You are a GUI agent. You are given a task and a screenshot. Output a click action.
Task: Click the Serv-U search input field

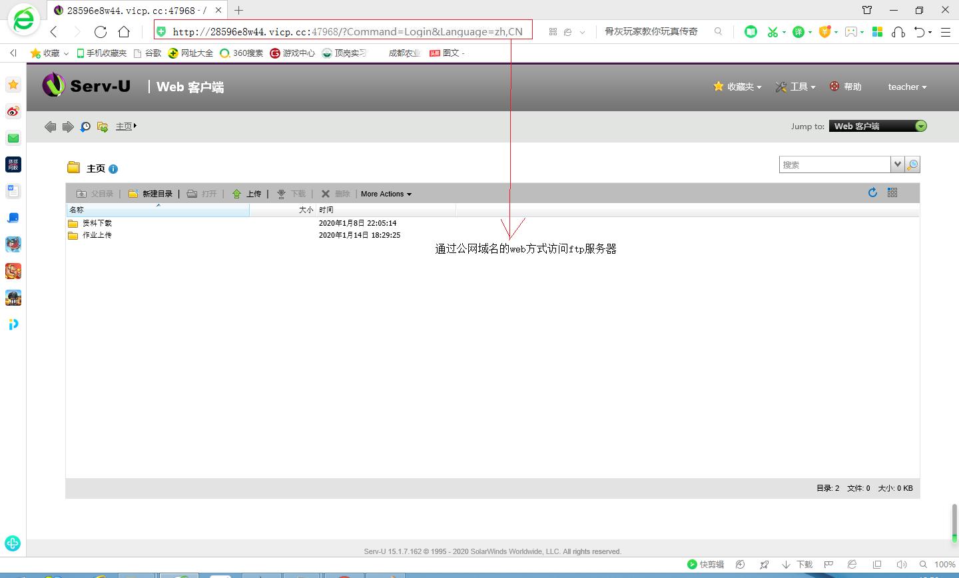[835, 164]
